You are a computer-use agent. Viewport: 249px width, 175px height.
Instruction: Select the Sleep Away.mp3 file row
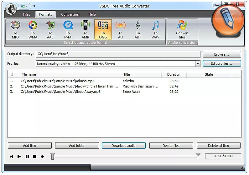pyautogui.click(x=125, y=92)
